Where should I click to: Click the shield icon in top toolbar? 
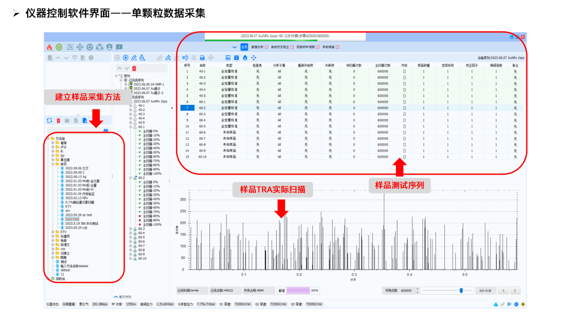109,47
